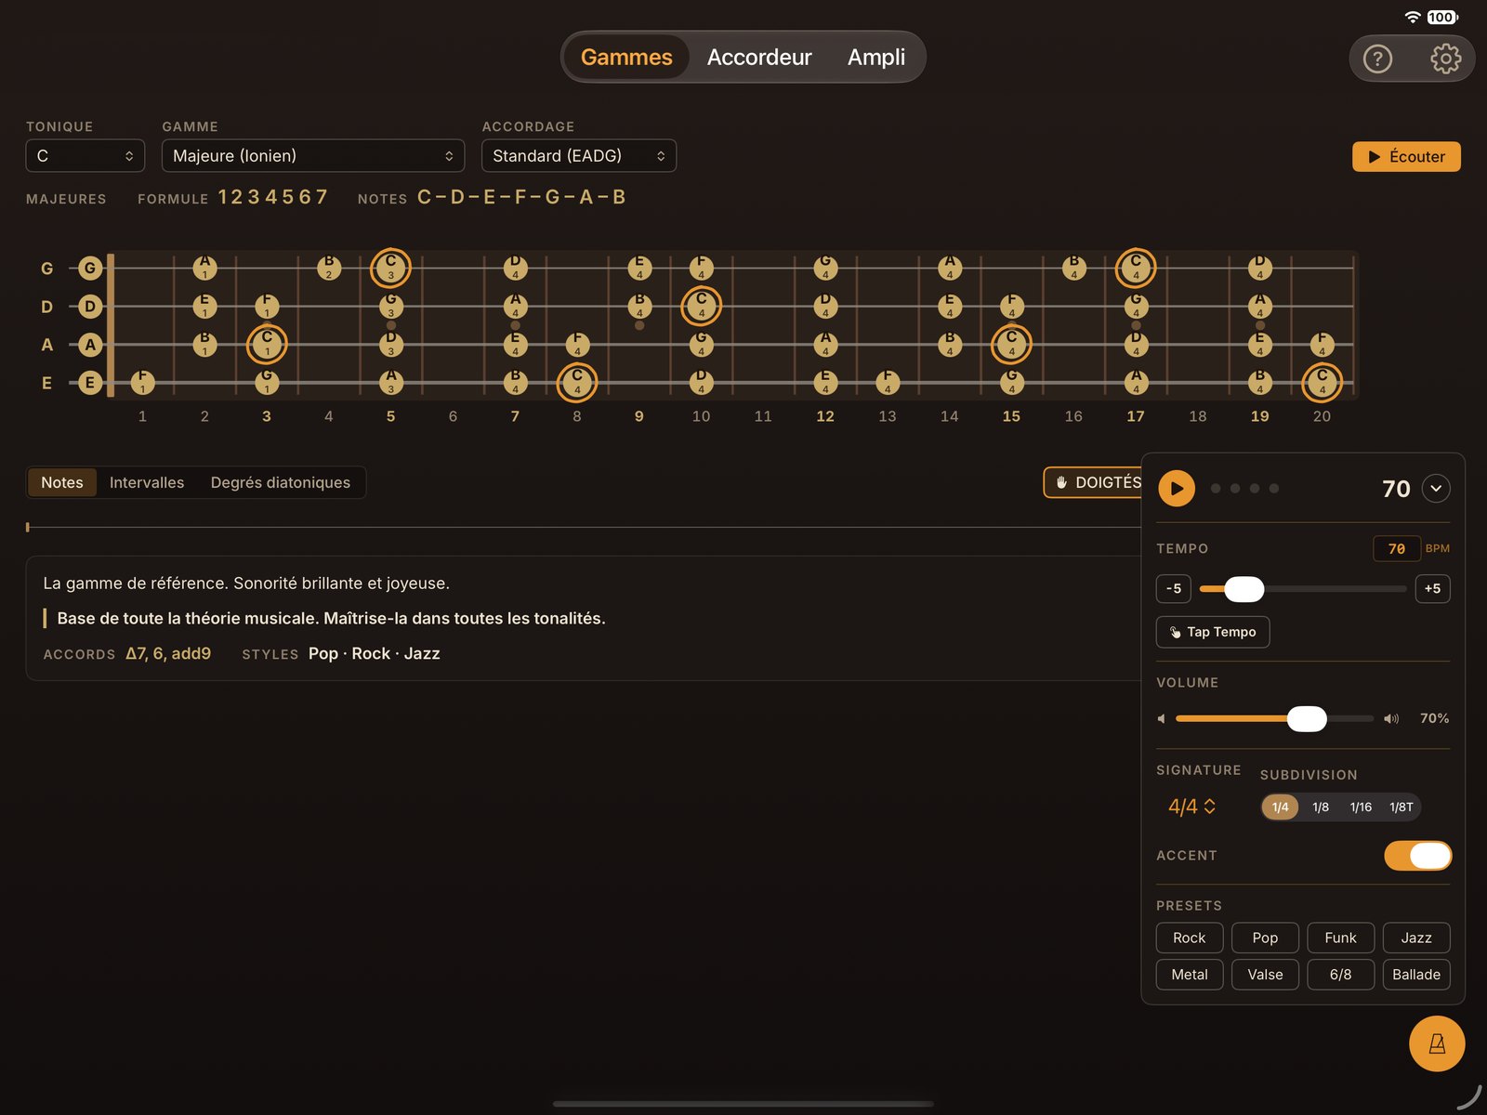The height and width of the screenshot is (1115, 1487).
Task: Select root C on A string fret 3
Action: tap(267, 345)
